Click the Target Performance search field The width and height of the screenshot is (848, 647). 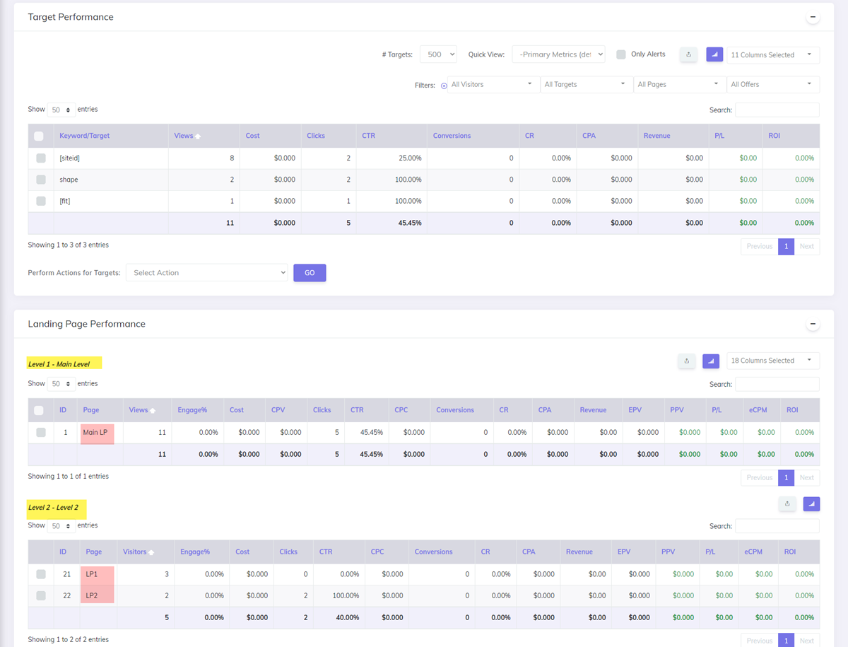click(777, 110)
